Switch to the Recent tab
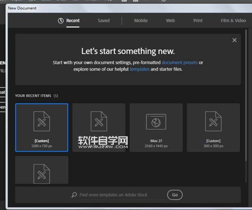252x210 pixels. click(x=73, y=20)
